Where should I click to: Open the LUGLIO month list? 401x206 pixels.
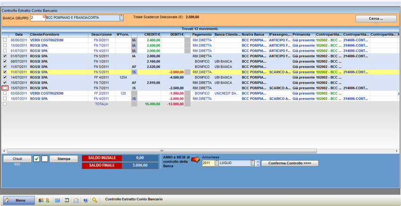[x=253, y=163]
